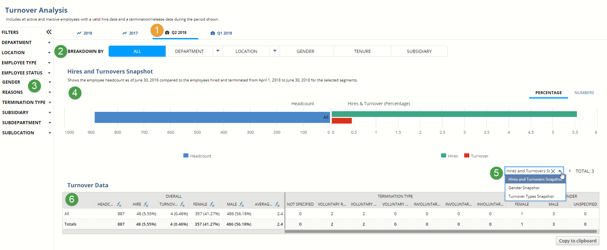Expand the Employee Type filter
Viewport: 607px width, 250px height.
[x=49, y=63]
